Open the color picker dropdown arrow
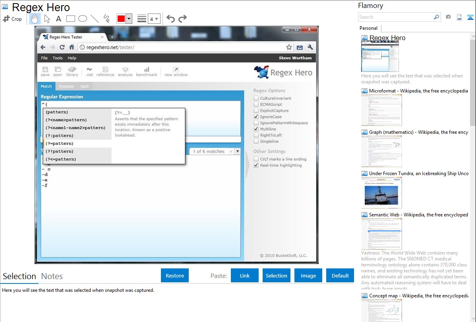 point(129,19)
